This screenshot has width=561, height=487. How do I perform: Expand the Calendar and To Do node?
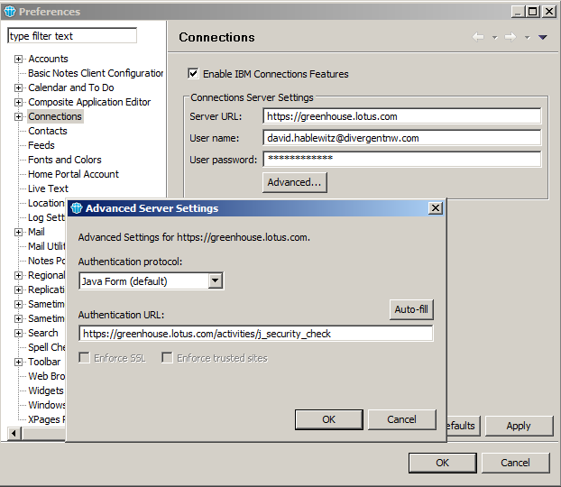[18, 87]
